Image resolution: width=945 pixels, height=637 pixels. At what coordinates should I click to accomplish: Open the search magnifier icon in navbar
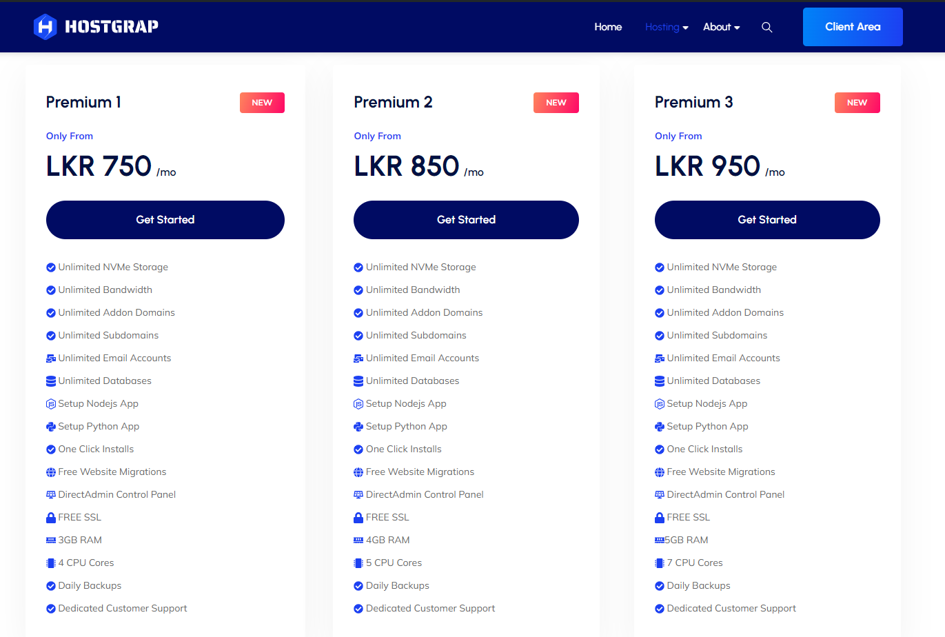(766, 28)
